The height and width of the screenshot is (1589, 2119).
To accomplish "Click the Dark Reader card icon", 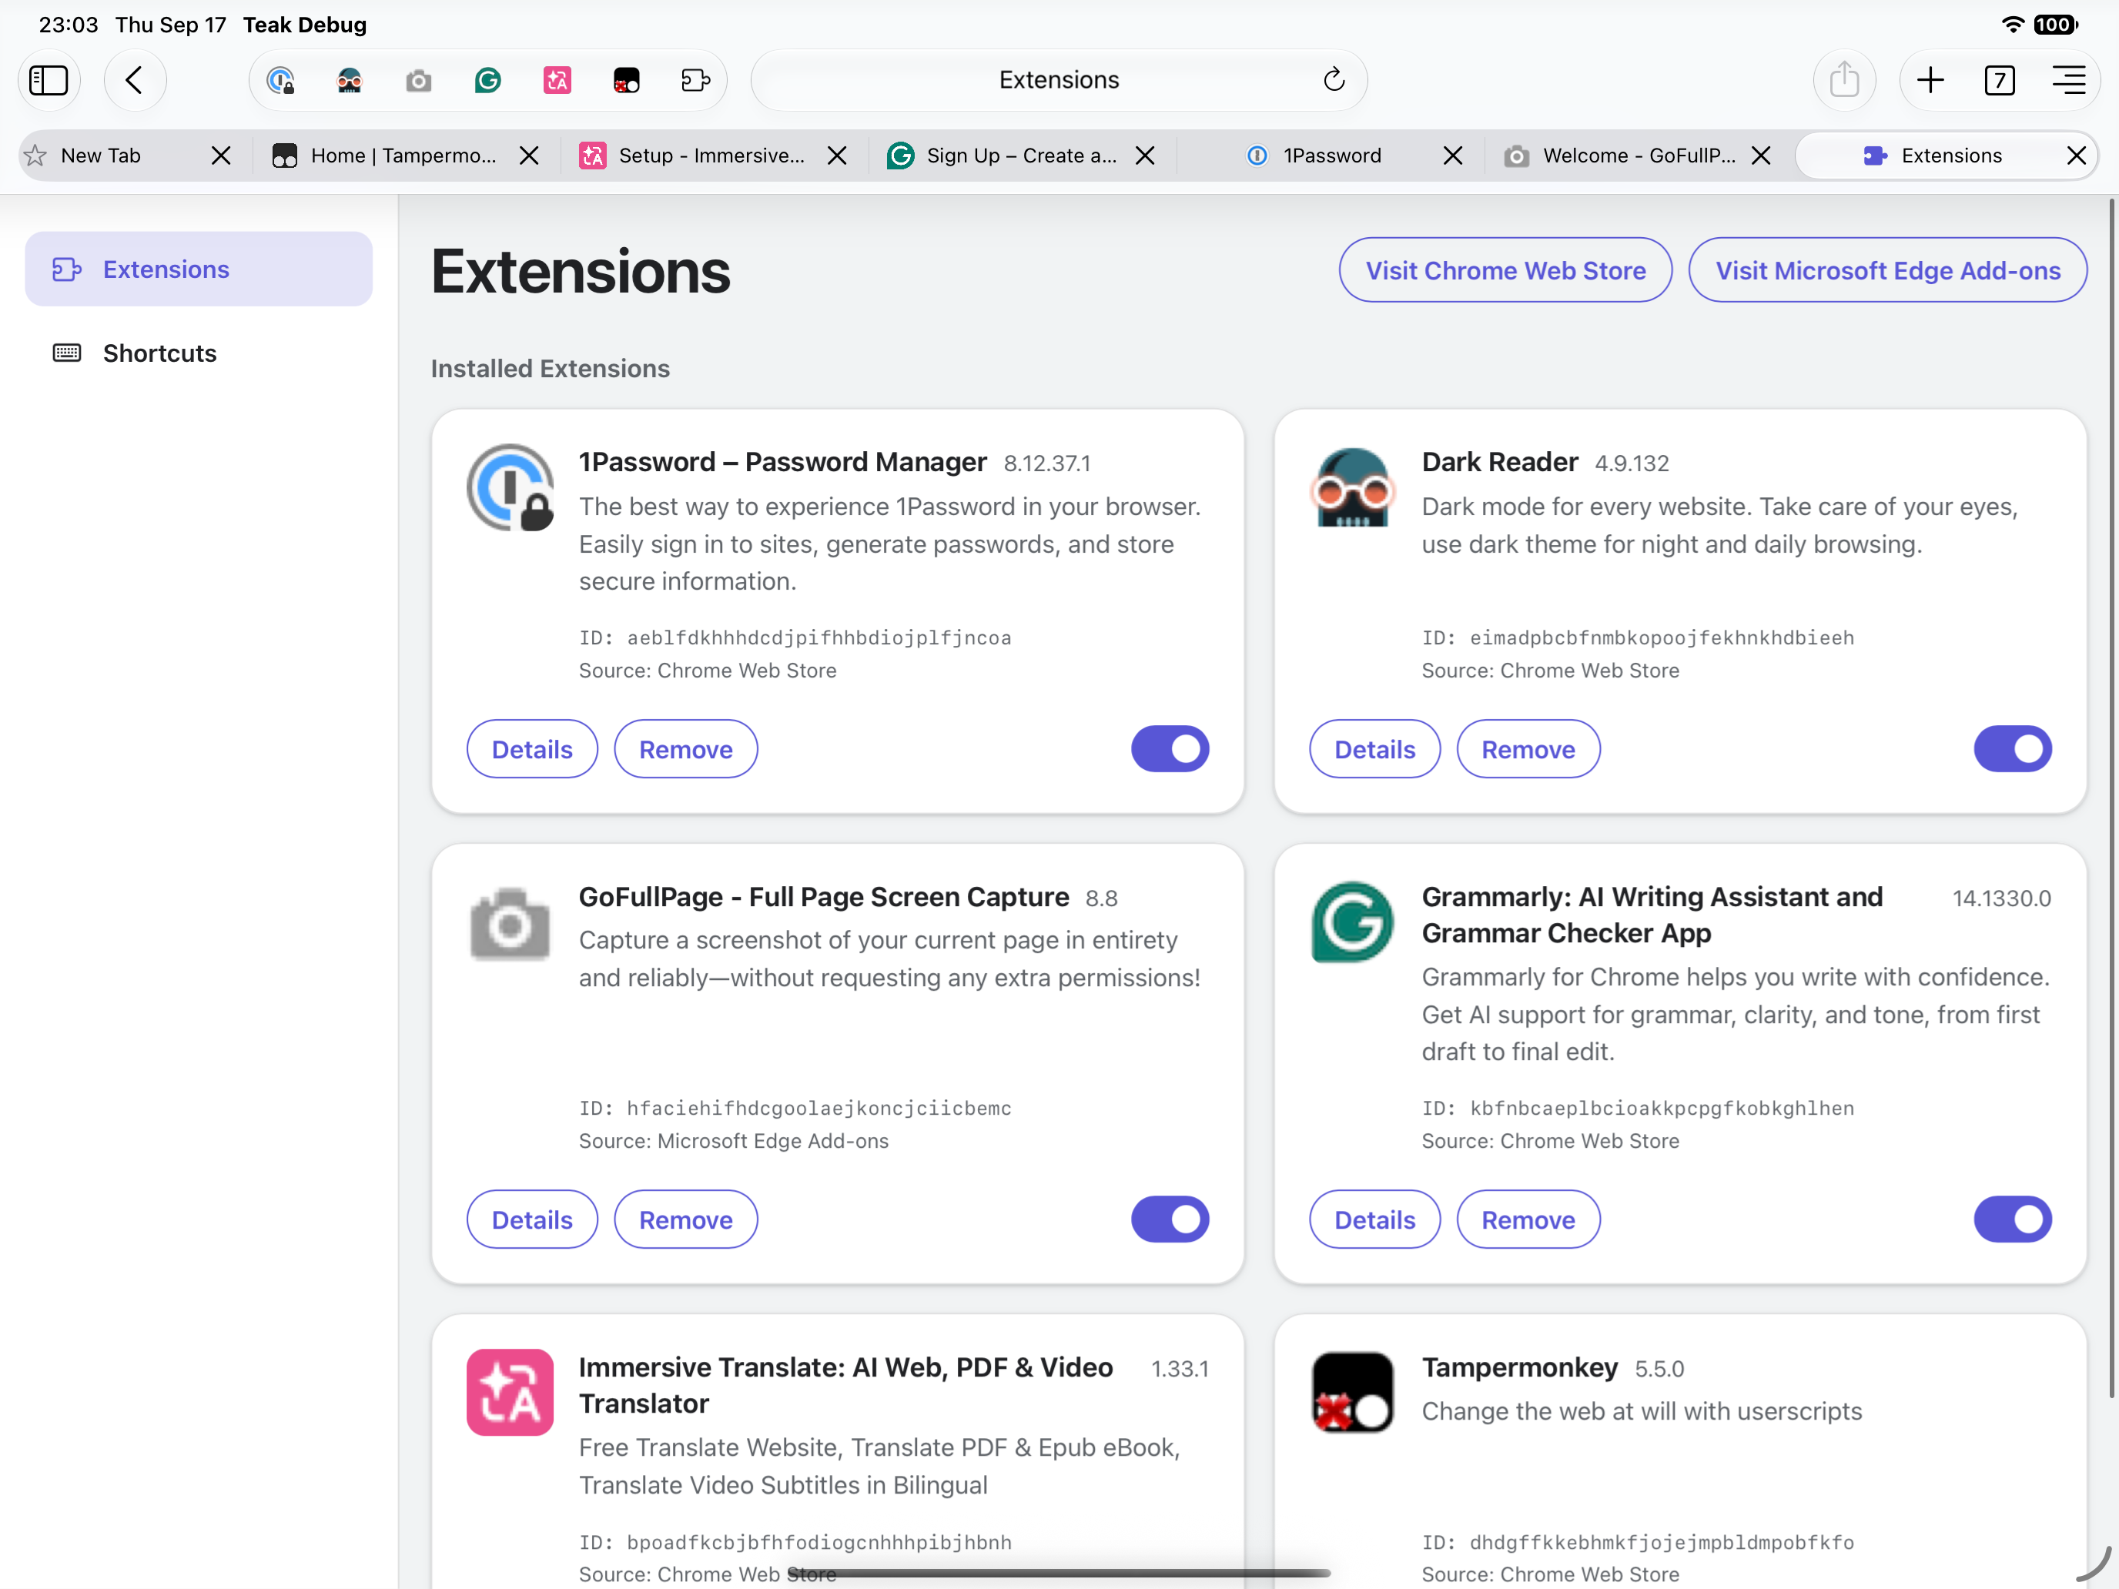I will (1351, 487).
